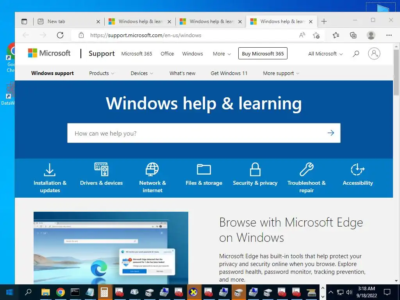Open a new browser tab with plus button

click(324, 21)
